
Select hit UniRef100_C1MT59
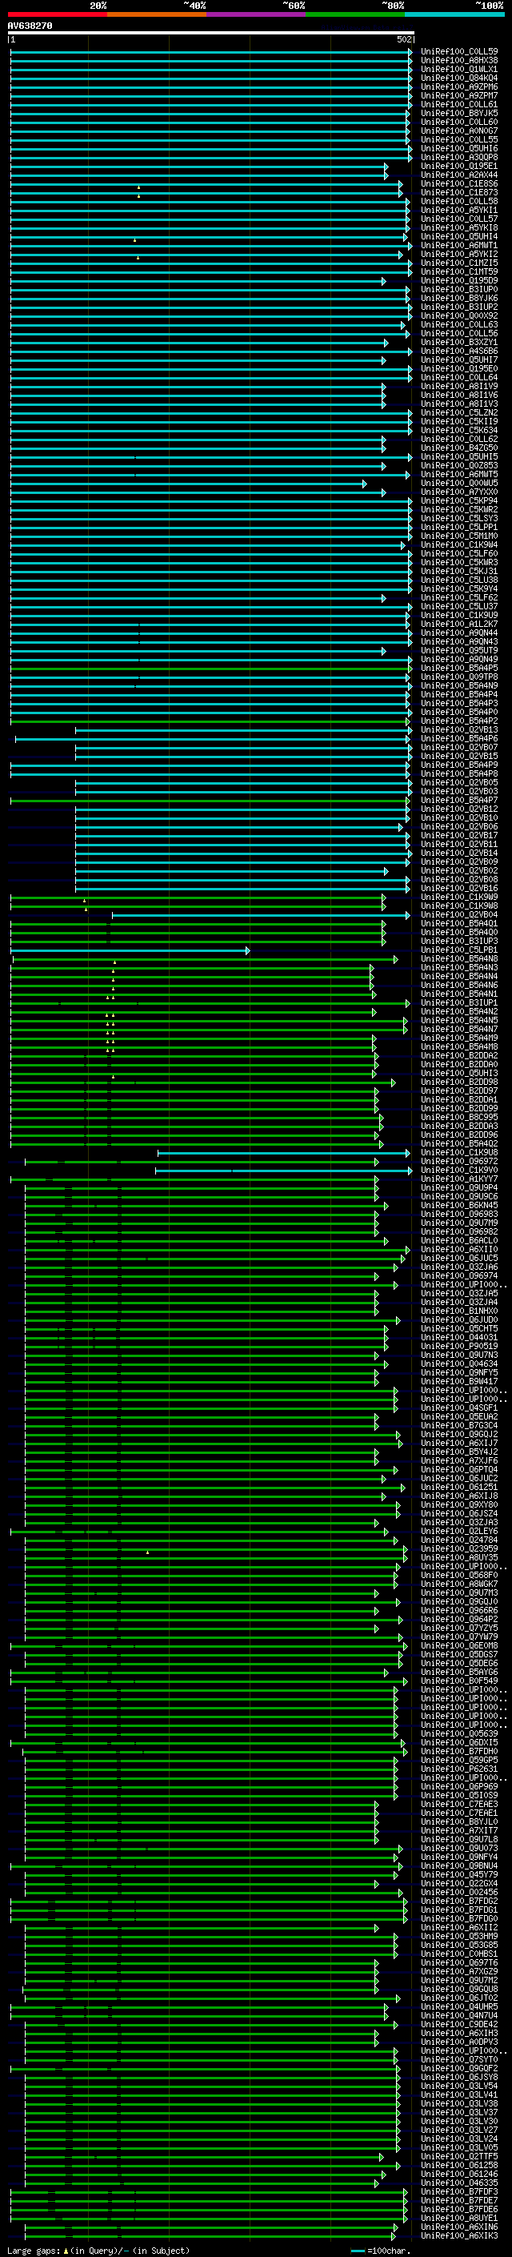click(x=458, y=271)
